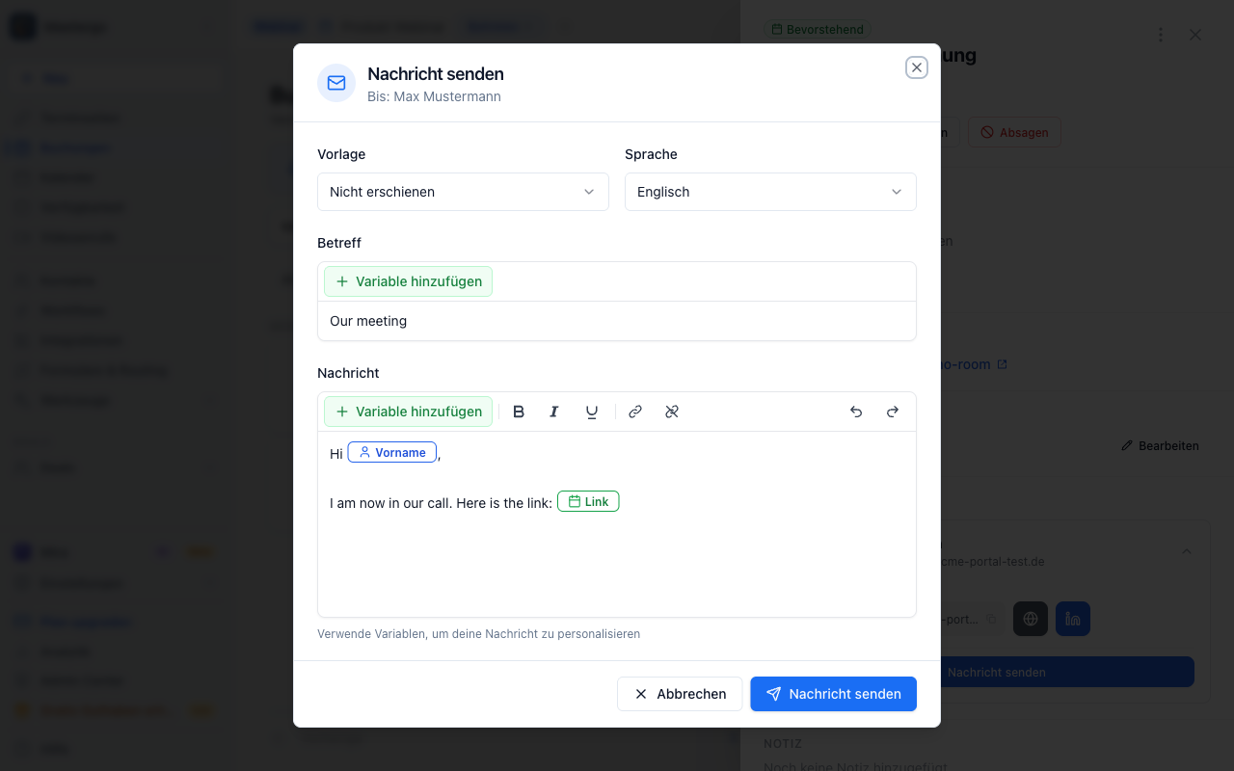Toggle italic formatting in message toolbar
This screenshot has height=771, width=1234.
point(554,412)
